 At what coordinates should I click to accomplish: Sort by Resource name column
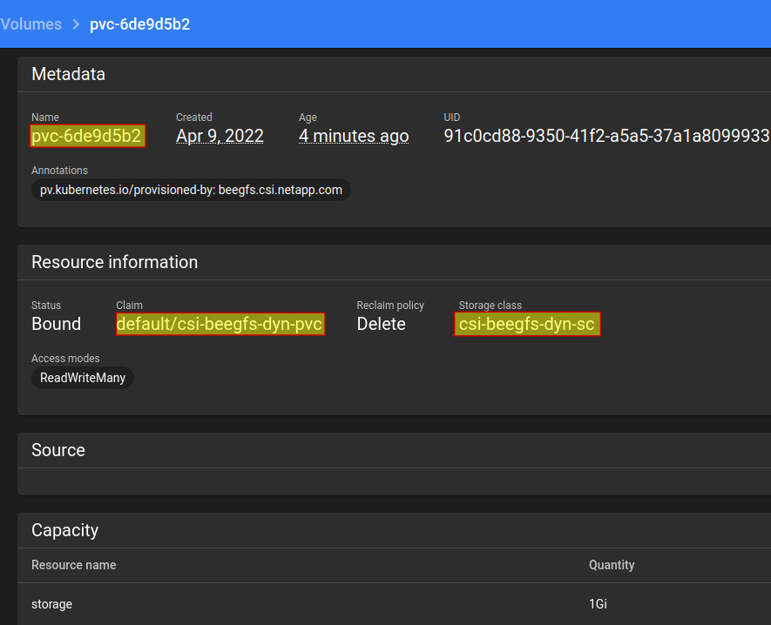pos(74,565)
